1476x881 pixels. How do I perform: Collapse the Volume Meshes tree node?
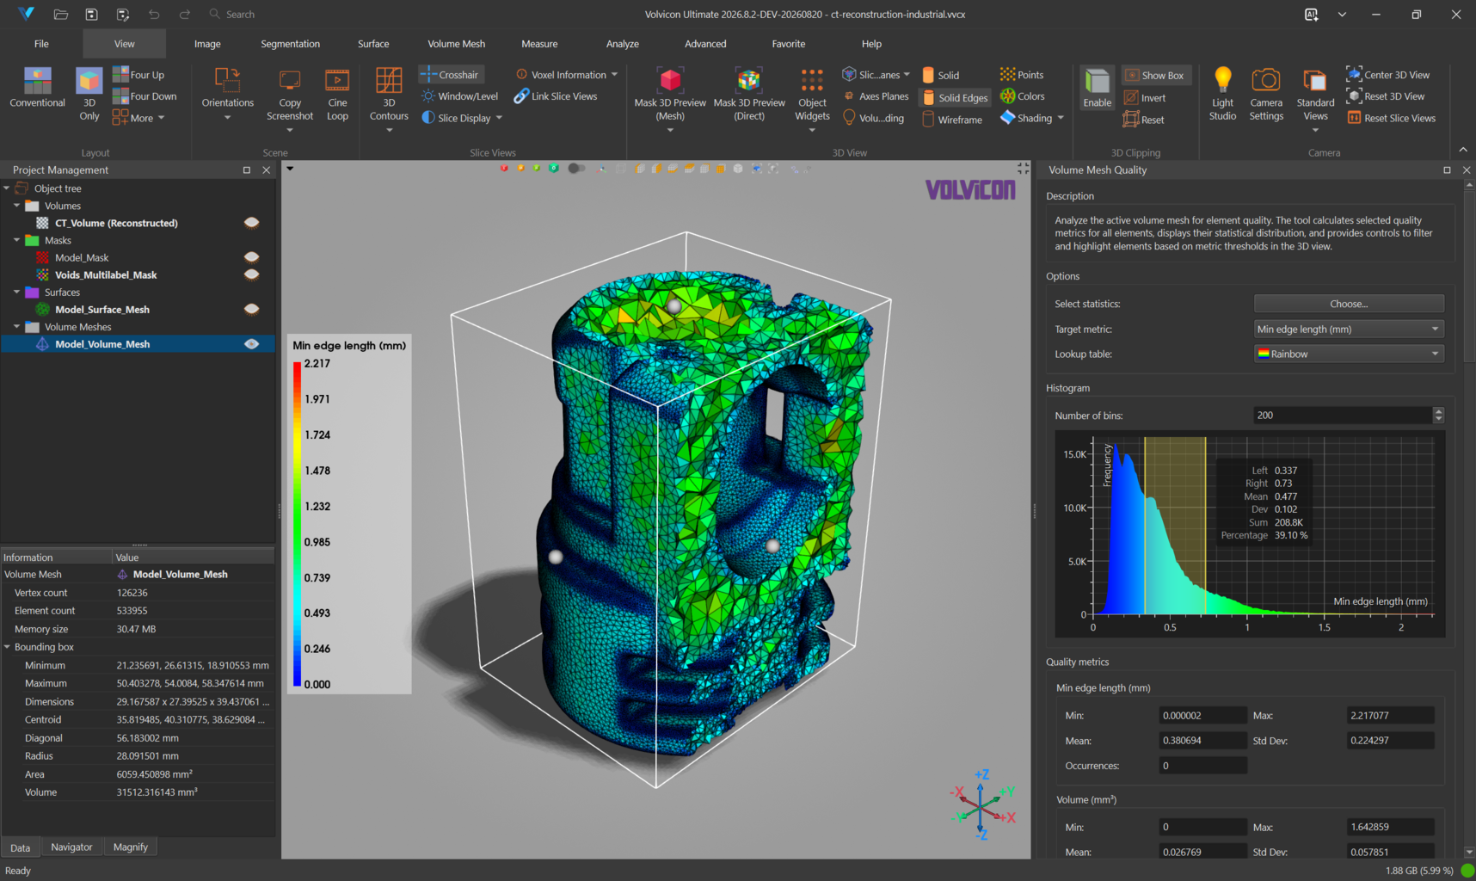tap(16, 327)
